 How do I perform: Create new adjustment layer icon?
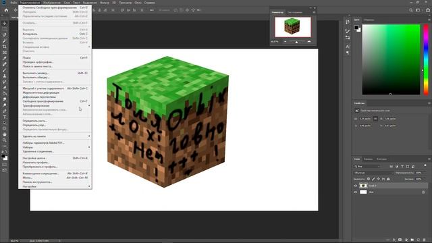pos(406,240)
